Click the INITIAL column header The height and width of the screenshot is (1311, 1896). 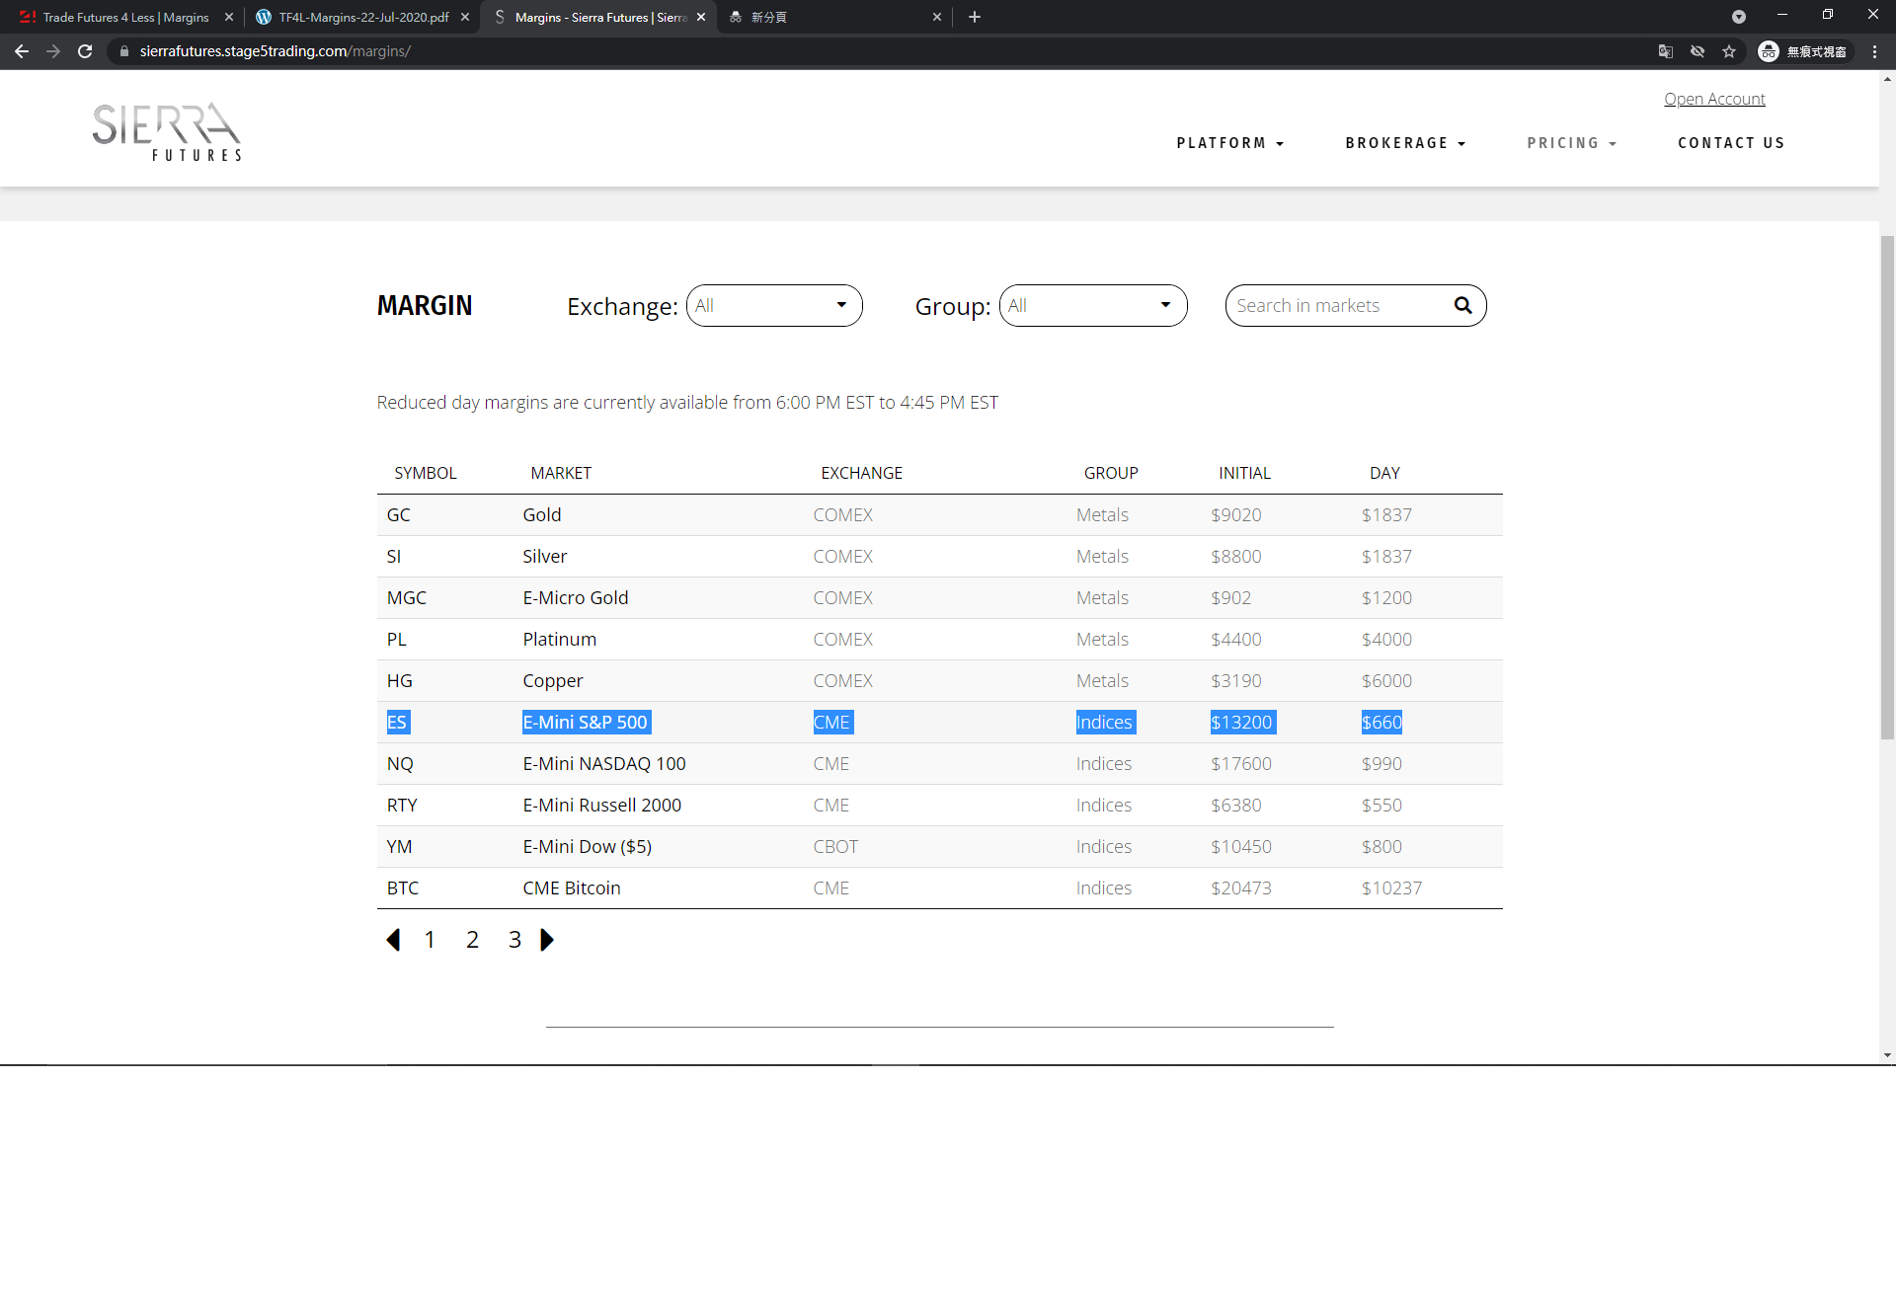tap(1244, 473)
